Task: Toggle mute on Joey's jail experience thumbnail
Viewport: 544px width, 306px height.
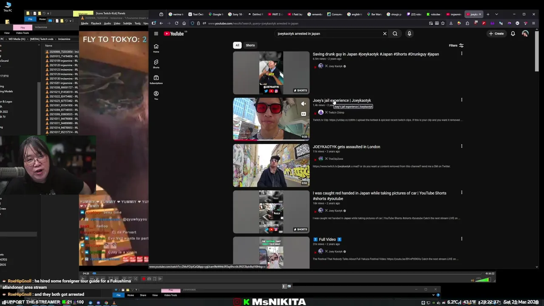Action: [x=303, y=104]
